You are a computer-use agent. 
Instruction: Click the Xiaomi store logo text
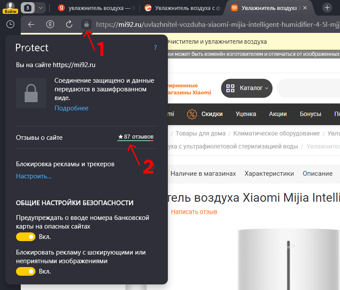[x=189, y=89]
